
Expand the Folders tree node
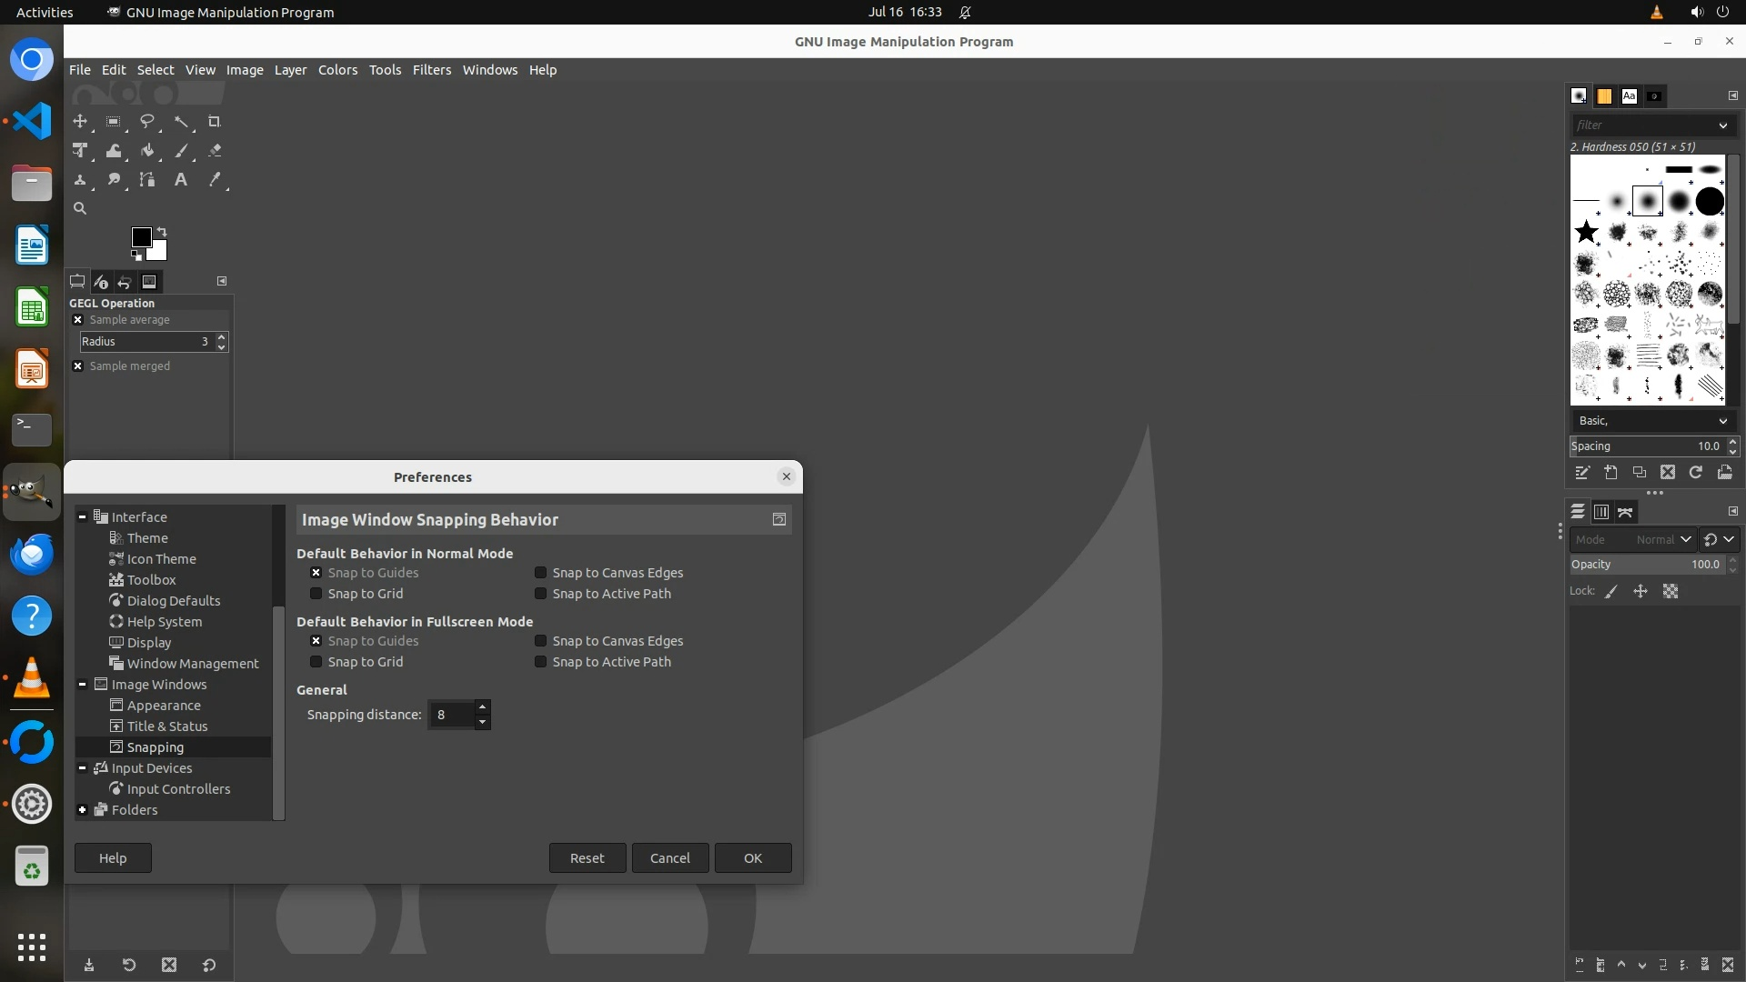pyautogui.click(x=83, y=810)
